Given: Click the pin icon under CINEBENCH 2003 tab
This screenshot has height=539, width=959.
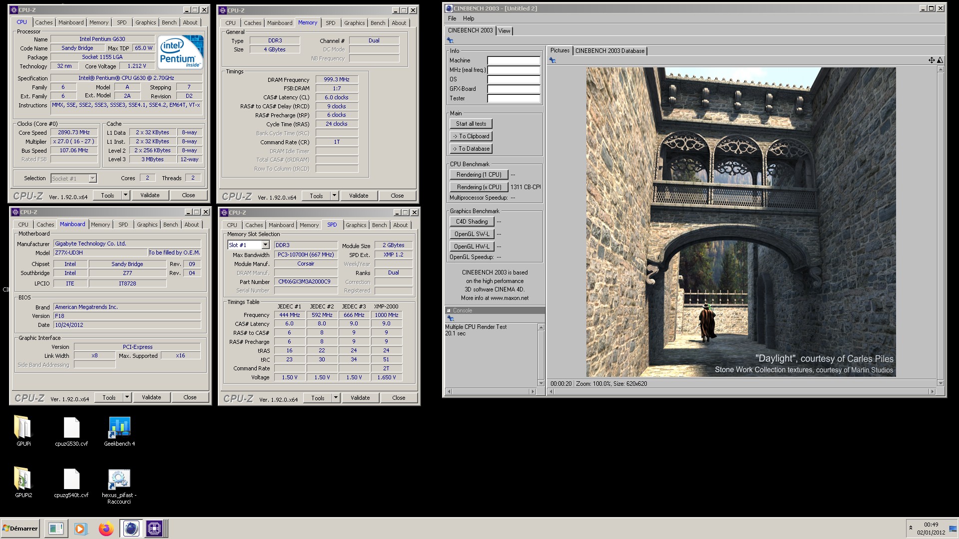Looking at the screenshot, I should point(450,40).
